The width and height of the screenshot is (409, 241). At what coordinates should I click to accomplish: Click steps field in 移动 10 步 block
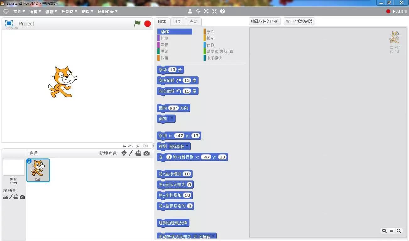pos(172,70)
